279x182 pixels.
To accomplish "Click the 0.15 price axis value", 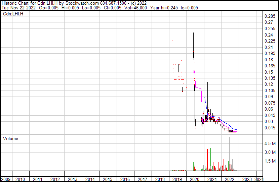I will [x=269, y=72].
